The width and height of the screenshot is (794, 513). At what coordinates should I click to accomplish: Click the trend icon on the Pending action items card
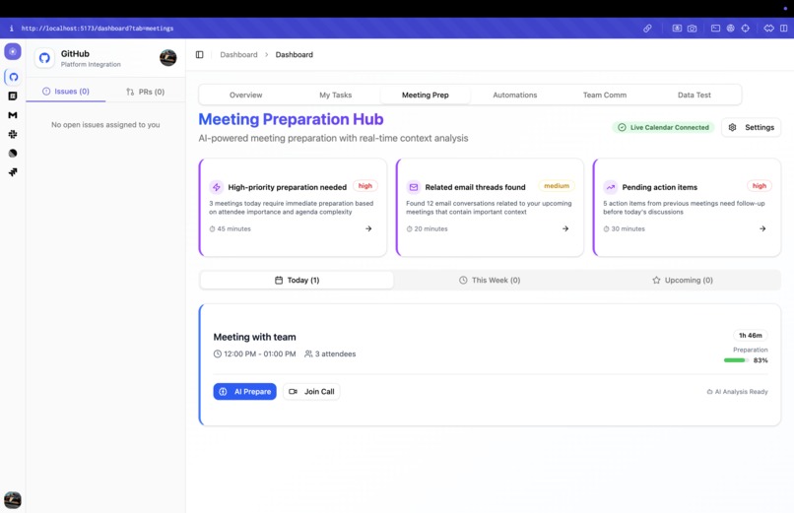tap(610, 187)
